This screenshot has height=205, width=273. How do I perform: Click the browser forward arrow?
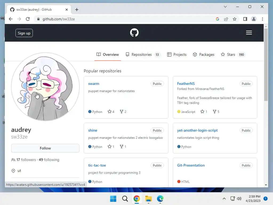coord(19,19)
